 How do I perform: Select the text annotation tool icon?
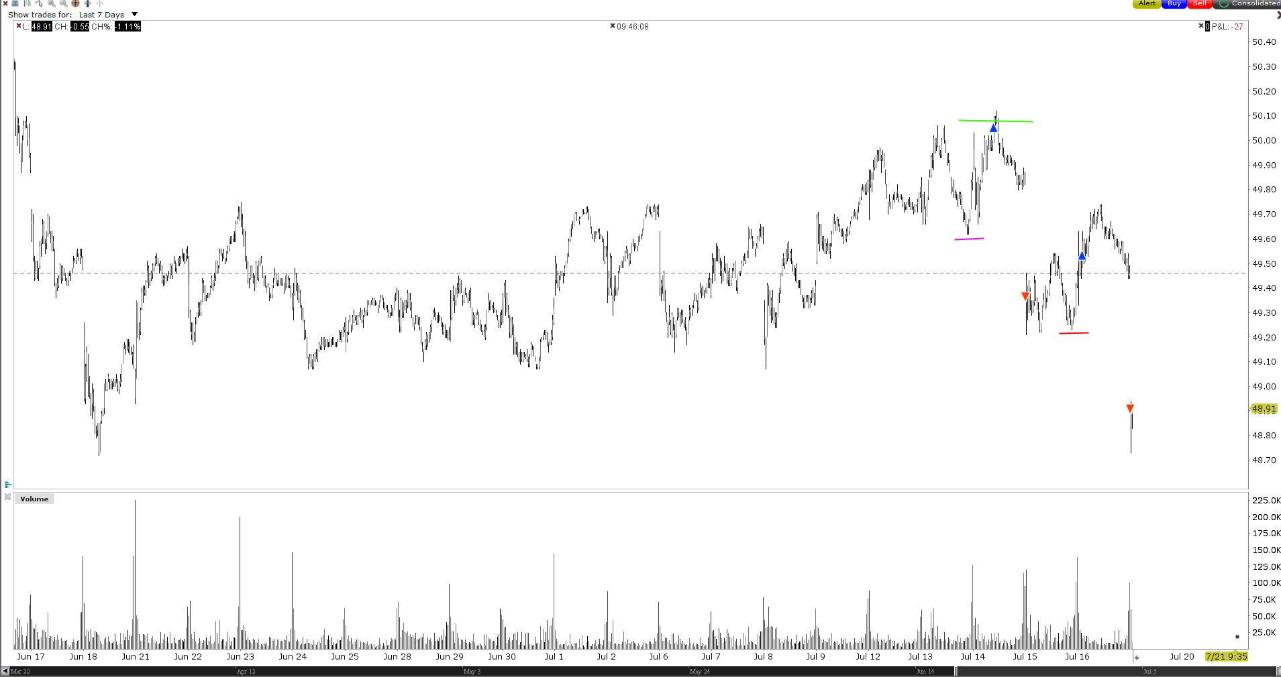coord(15,3)
